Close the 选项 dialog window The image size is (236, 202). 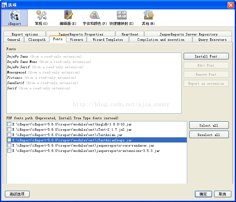(231, 5)
